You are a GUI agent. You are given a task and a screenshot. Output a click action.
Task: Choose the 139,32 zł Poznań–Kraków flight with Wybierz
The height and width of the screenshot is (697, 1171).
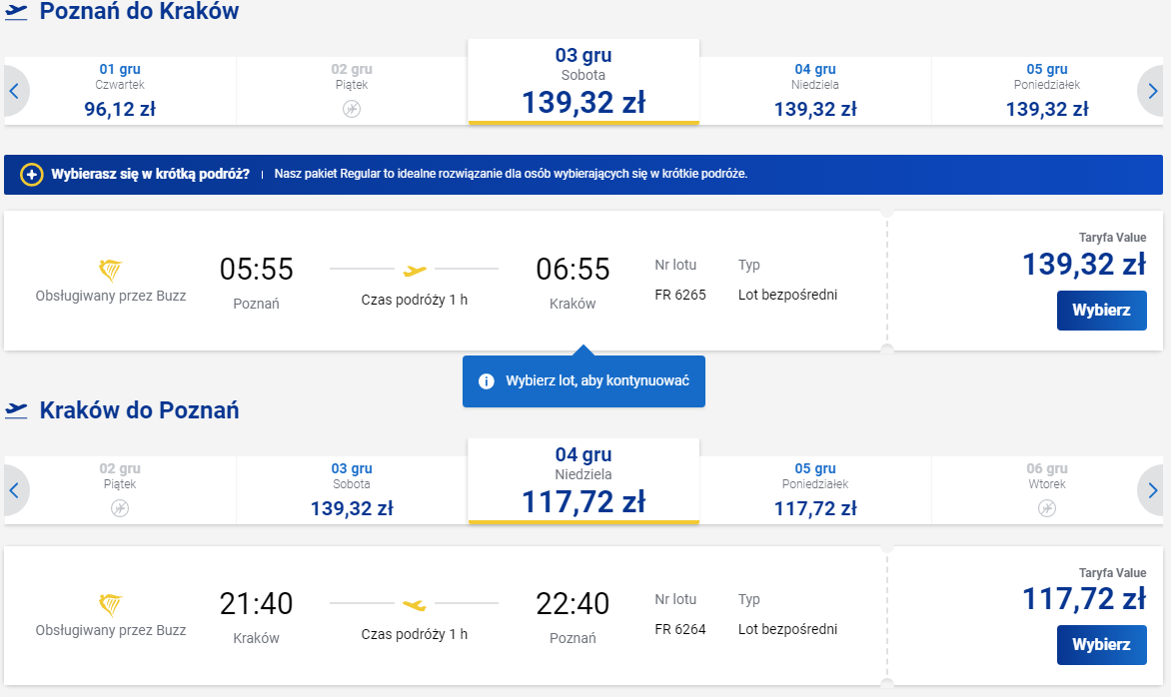[x=1101, y=311]
